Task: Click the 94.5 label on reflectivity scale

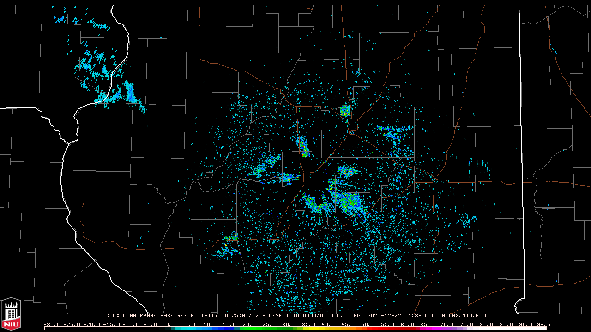Action: (542, 324)
